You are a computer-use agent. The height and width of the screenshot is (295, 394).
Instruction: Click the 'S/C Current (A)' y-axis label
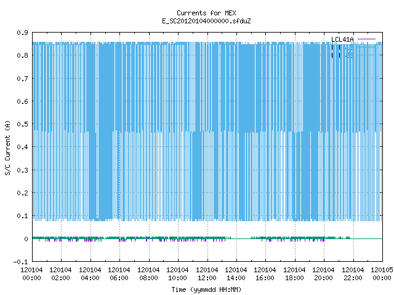(x=7, y=148)
